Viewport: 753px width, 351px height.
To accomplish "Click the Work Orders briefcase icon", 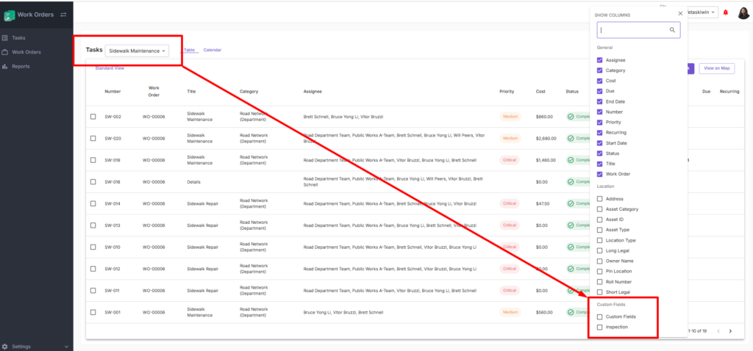I will pyautogui.click(x=6, y=52).
